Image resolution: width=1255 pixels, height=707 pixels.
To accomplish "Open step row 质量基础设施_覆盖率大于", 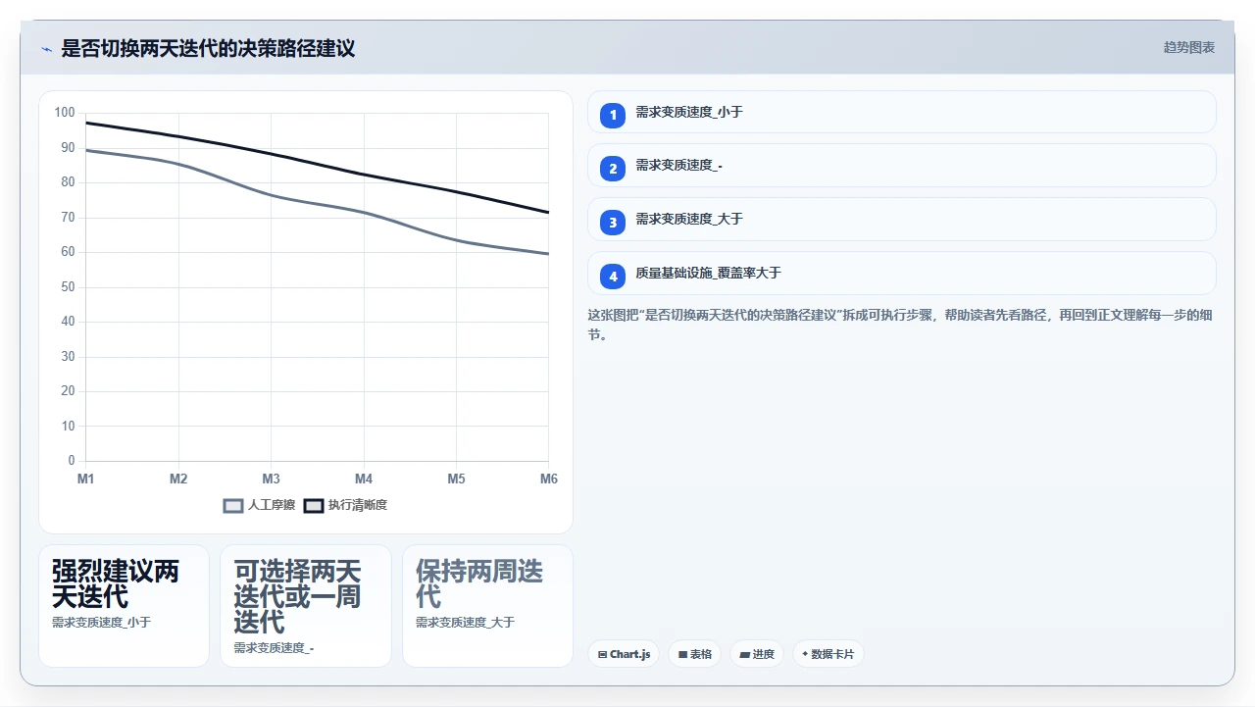I will (x=902, y=274).
